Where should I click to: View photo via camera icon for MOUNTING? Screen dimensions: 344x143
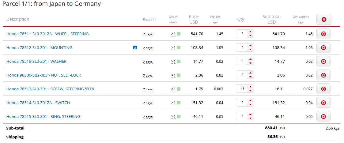click(x=135, y=47)
